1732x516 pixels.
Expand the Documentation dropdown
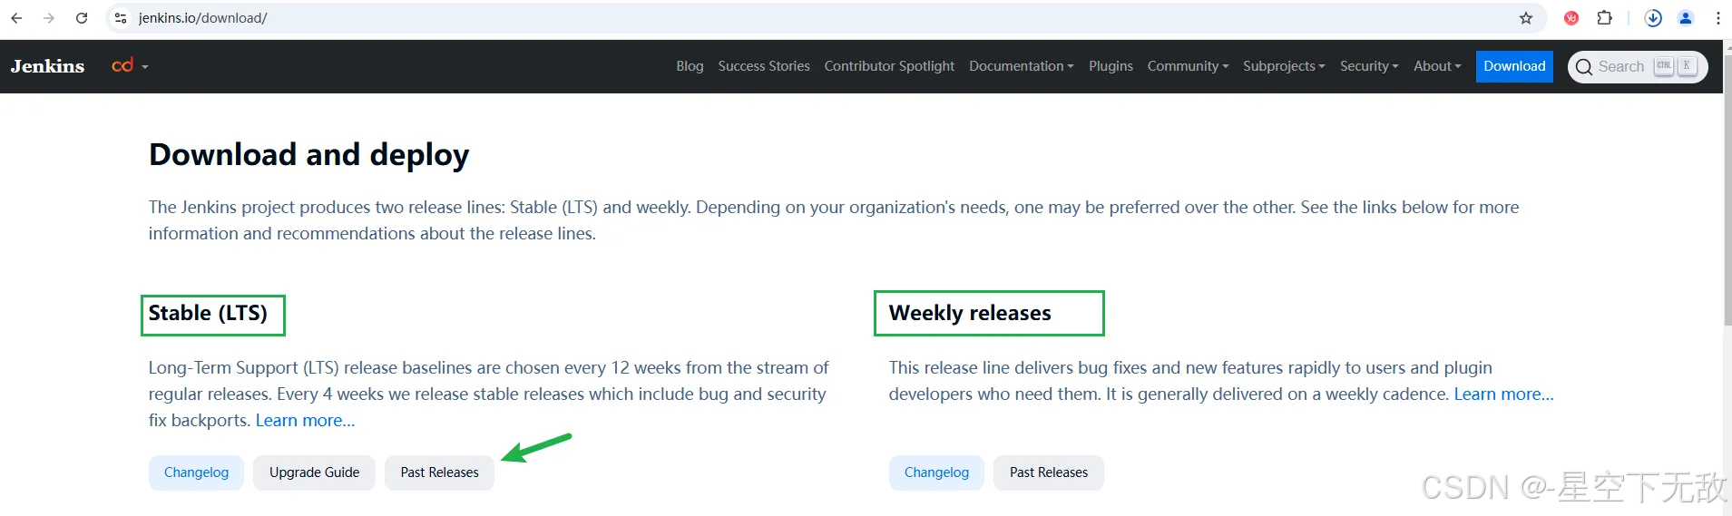[1021, 66]
